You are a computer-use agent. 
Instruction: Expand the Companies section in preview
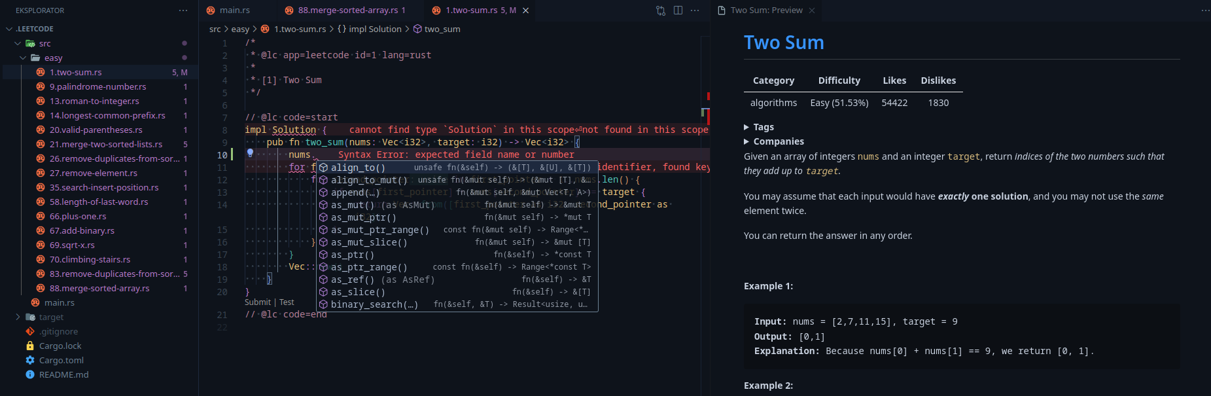(x=774, y=141)
